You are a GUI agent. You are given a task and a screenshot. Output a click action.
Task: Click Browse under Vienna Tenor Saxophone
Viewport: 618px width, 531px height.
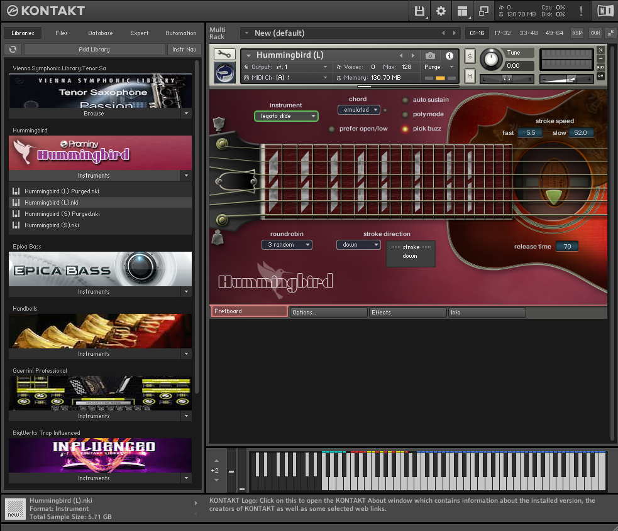point(94,114)
